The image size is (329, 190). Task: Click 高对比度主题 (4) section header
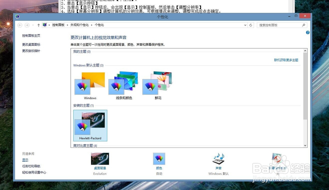click(x=85, y=146)
